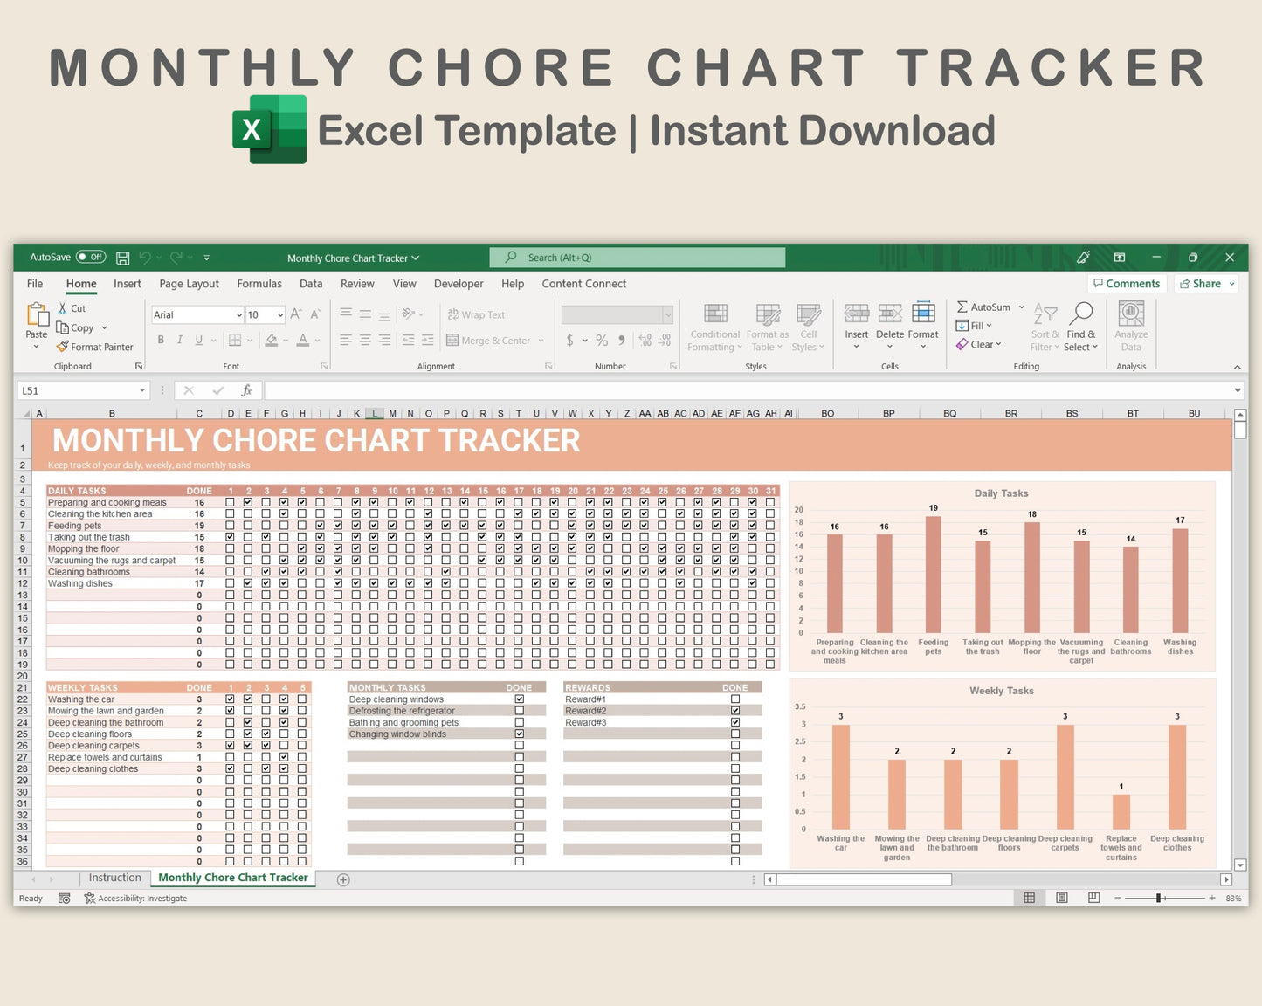Open the font name Arial dropdown

pos(238,315)
